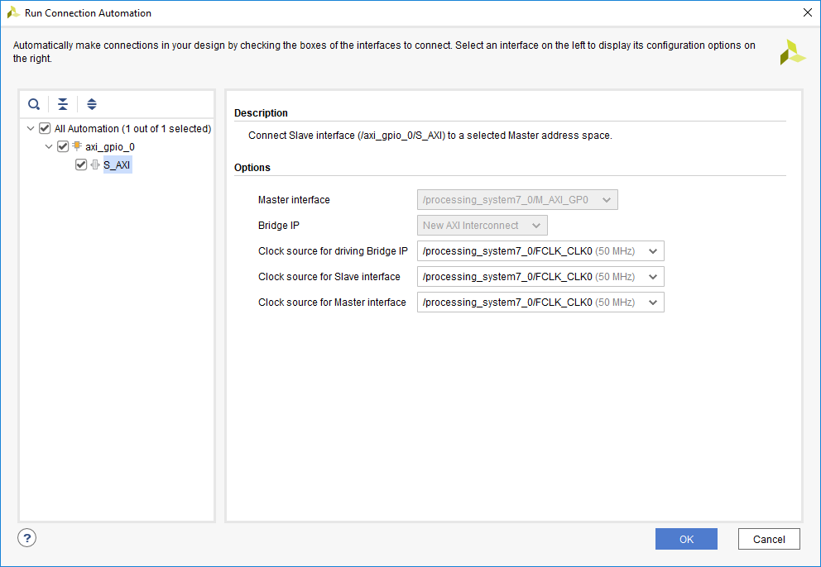Collapse the axi_gpio_0 tree node
This screenshot has height=567, width=821.
(49, 146)
